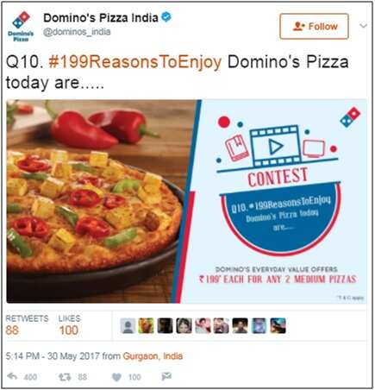Click the default grey silhouette liker avatar

[x=128, y=326]
